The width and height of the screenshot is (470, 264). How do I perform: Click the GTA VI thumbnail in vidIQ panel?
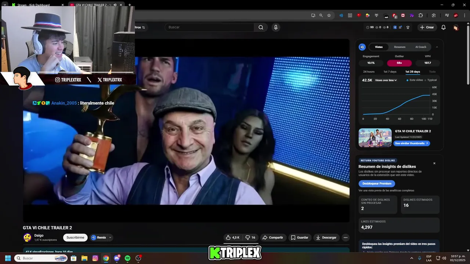tap(375, 138)
